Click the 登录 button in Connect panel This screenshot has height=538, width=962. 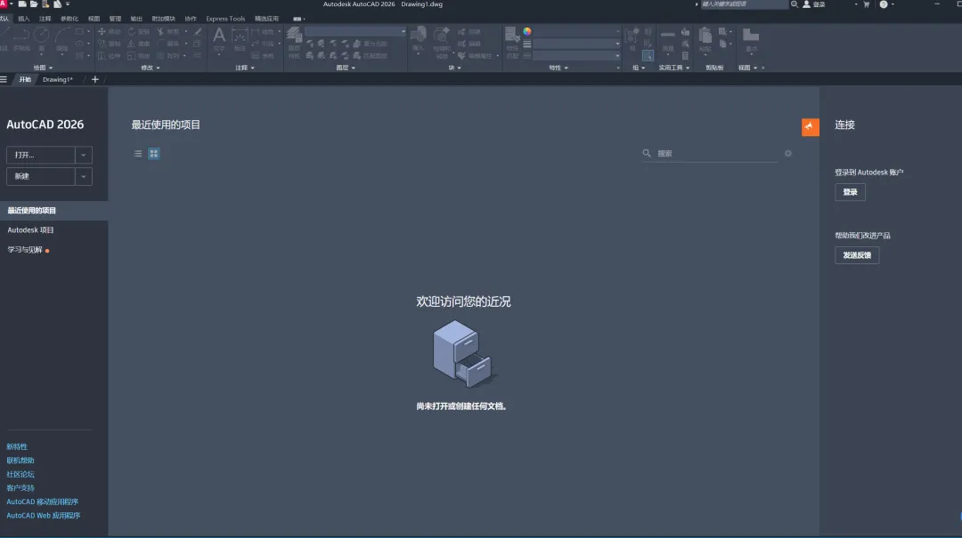click(x=850, y=192)
